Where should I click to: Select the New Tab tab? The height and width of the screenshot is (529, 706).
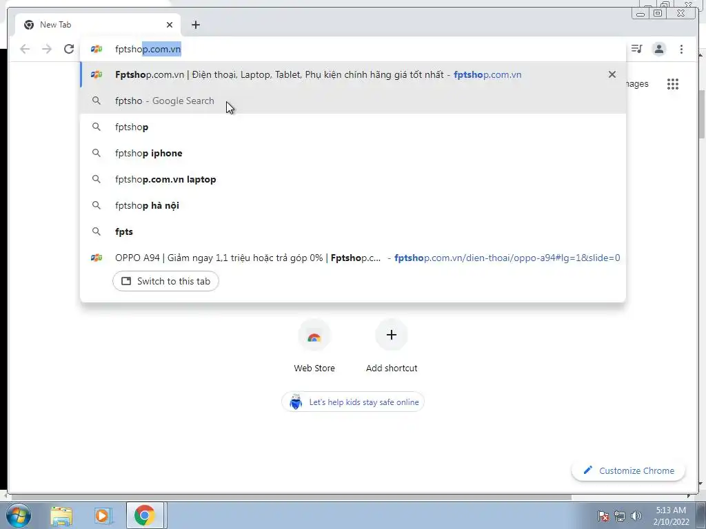pos(98,25)
